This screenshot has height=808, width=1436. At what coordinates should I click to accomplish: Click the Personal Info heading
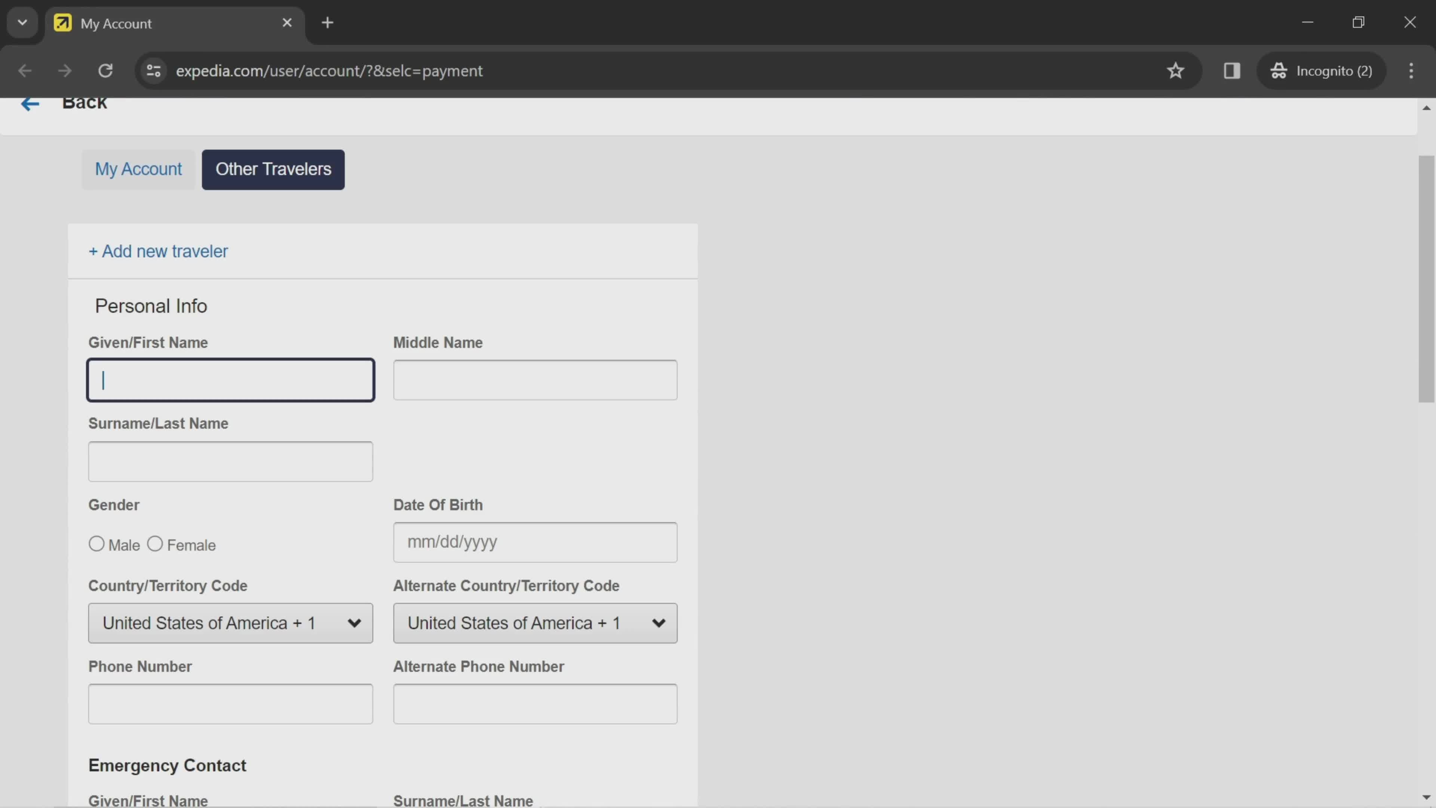[x=151, y=306]
